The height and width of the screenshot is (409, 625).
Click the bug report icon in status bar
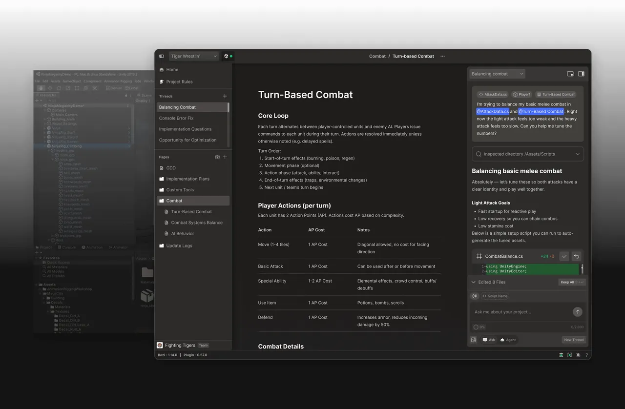coord(578,355)
